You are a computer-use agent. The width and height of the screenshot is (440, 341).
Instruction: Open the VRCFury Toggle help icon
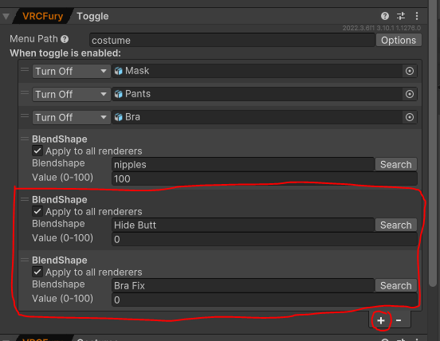[385, 16]
